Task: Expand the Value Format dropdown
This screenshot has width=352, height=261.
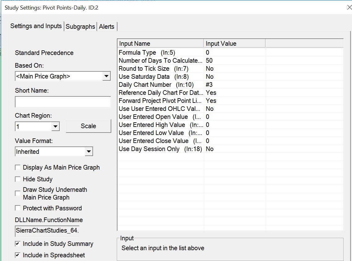Action: pos(89,151)
